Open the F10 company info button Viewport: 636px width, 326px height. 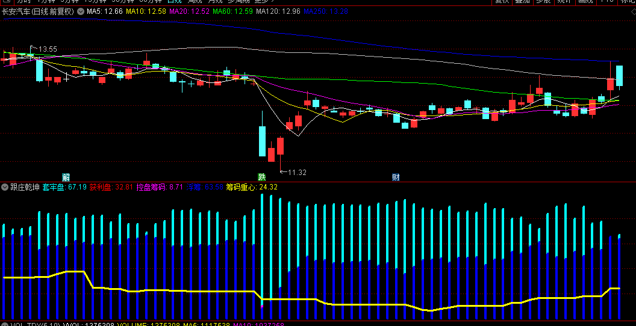[606, 2]
